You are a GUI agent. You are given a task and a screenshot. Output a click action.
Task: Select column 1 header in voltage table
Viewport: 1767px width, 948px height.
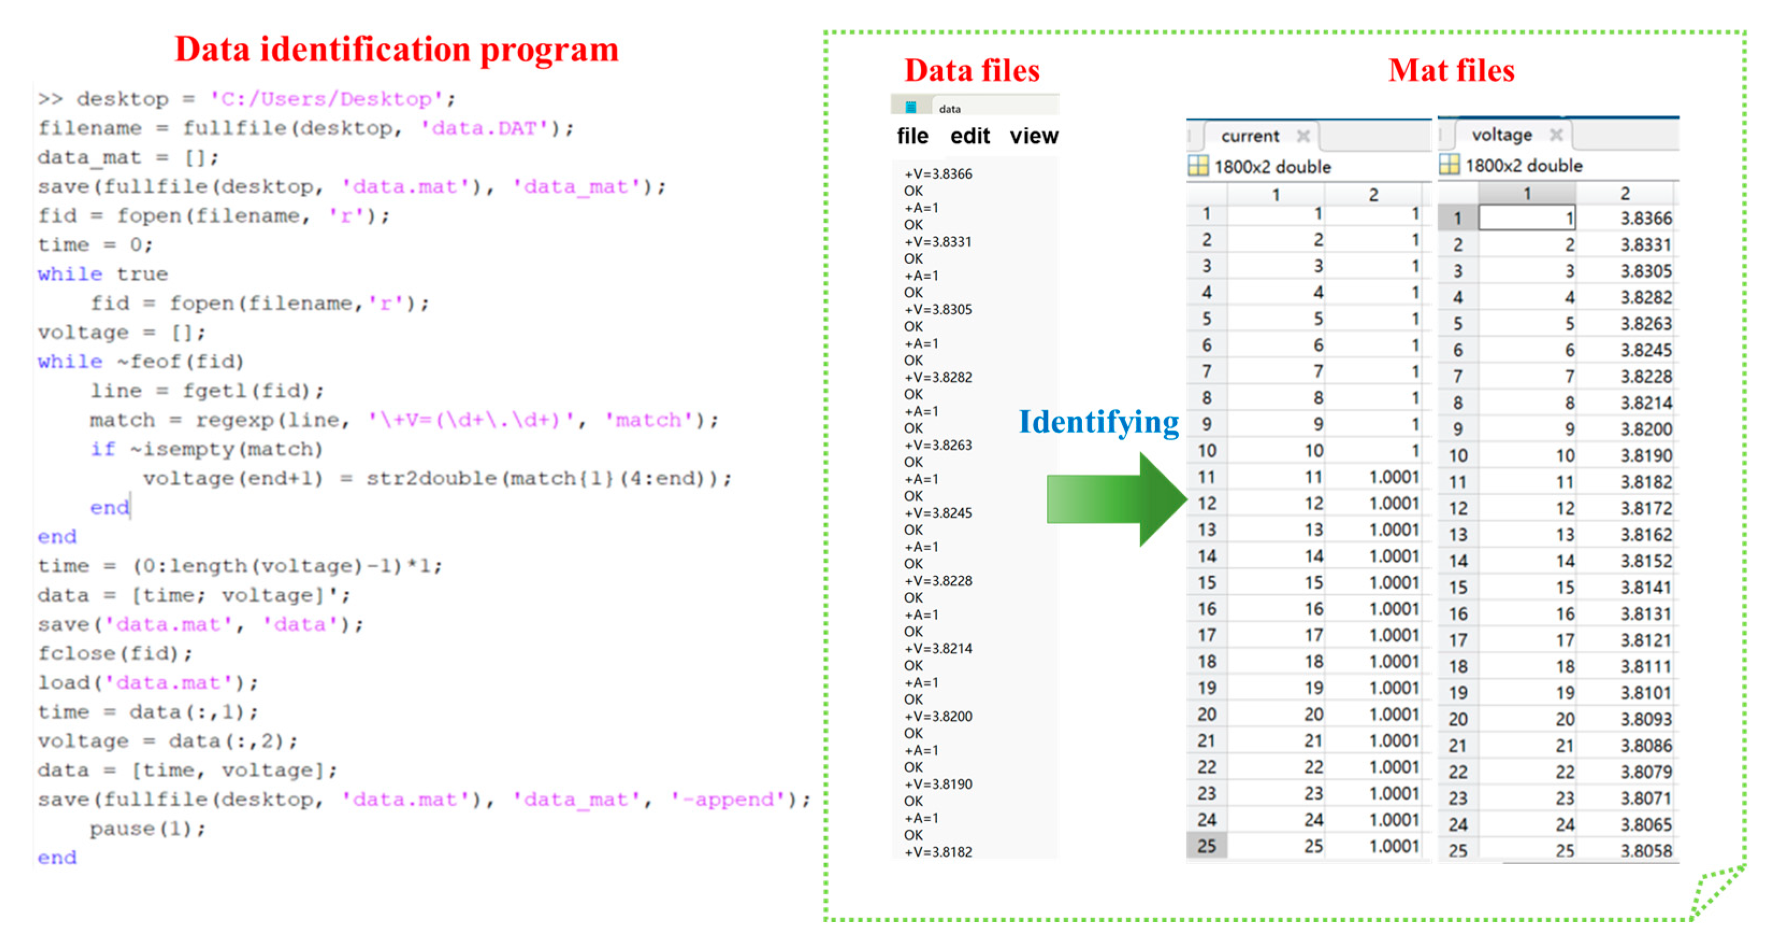coord(1527,193)
